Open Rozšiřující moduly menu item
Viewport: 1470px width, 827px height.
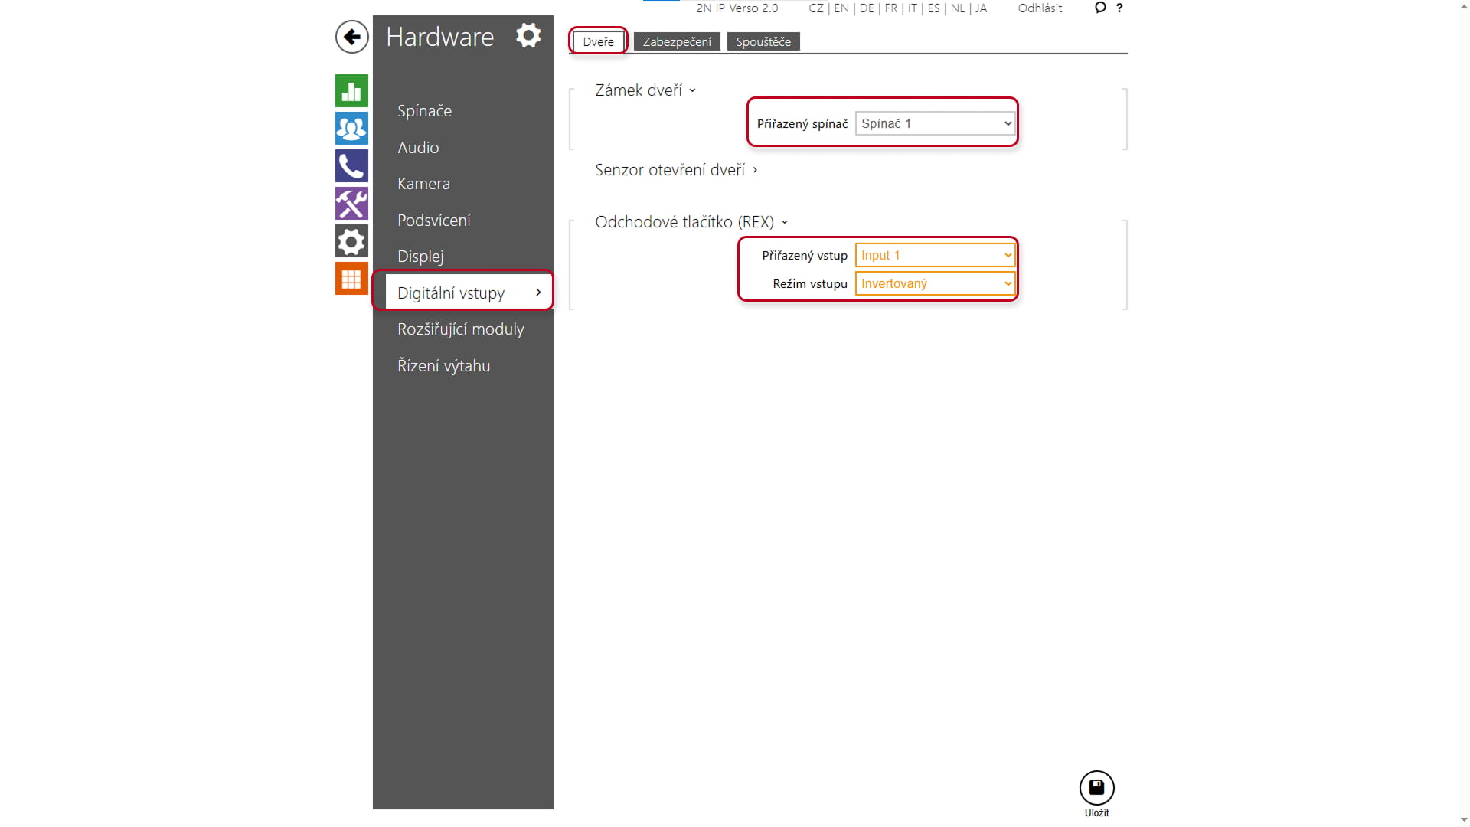point(462,329)
